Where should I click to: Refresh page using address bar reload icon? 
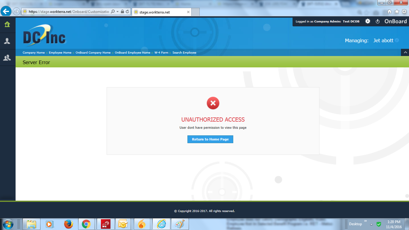tap(127, 12)
